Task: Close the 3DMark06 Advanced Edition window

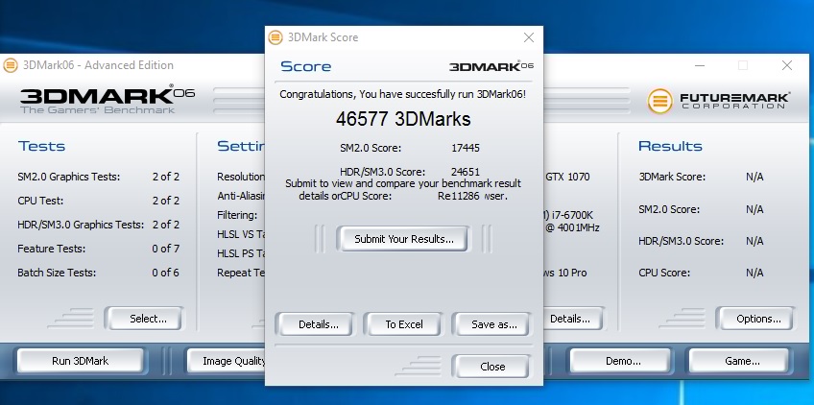Action: (x=787, y=65)
